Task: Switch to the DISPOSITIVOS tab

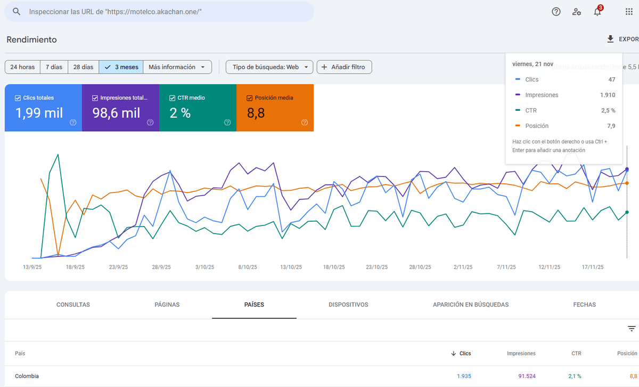Action: point(348,305)
